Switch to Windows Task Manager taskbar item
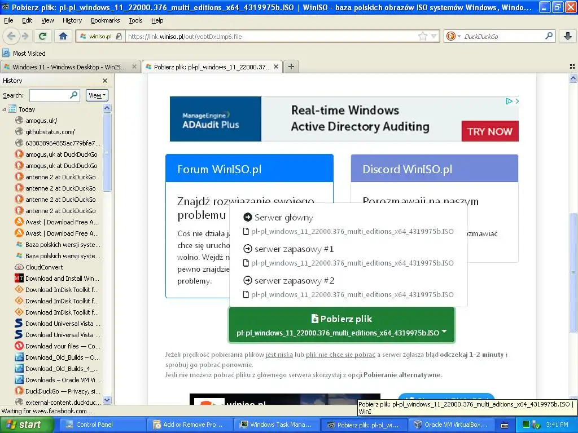Image resolution: width=578 pixels, height=433 pixels. (277, 425)
